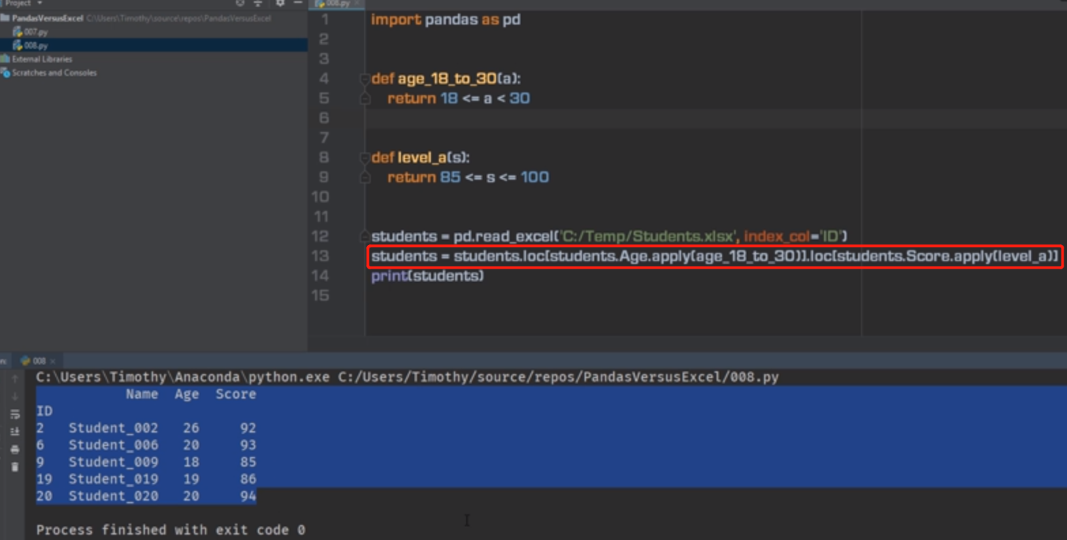Toggle the Soft-Wrap icon in Run panel

(15, 414)
